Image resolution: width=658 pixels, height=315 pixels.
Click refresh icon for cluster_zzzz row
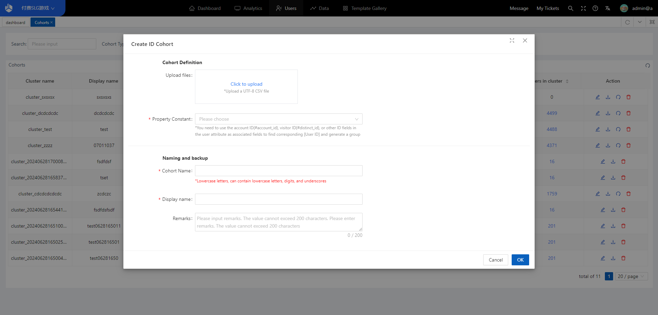(618, 145)
